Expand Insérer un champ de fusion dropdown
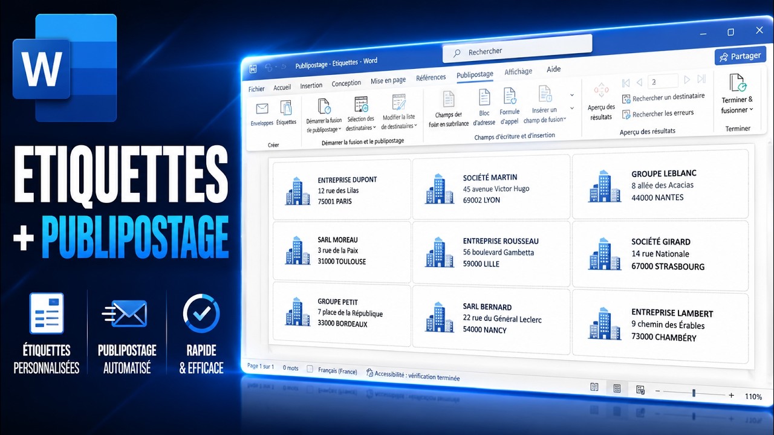Image resolution: width=774 pixels, height=435 pixels. pos(545,104)
